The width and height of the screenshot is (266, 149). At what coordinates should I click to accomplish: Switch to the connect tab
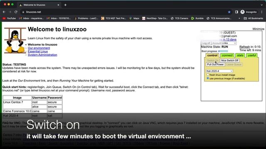[x=227, y=55]
